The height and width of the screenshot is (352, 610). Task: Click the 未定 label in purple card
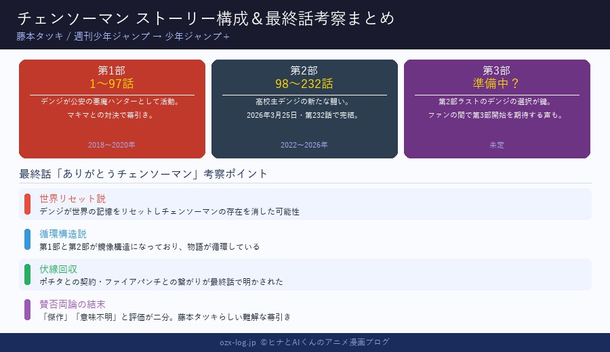click(497, 145)
